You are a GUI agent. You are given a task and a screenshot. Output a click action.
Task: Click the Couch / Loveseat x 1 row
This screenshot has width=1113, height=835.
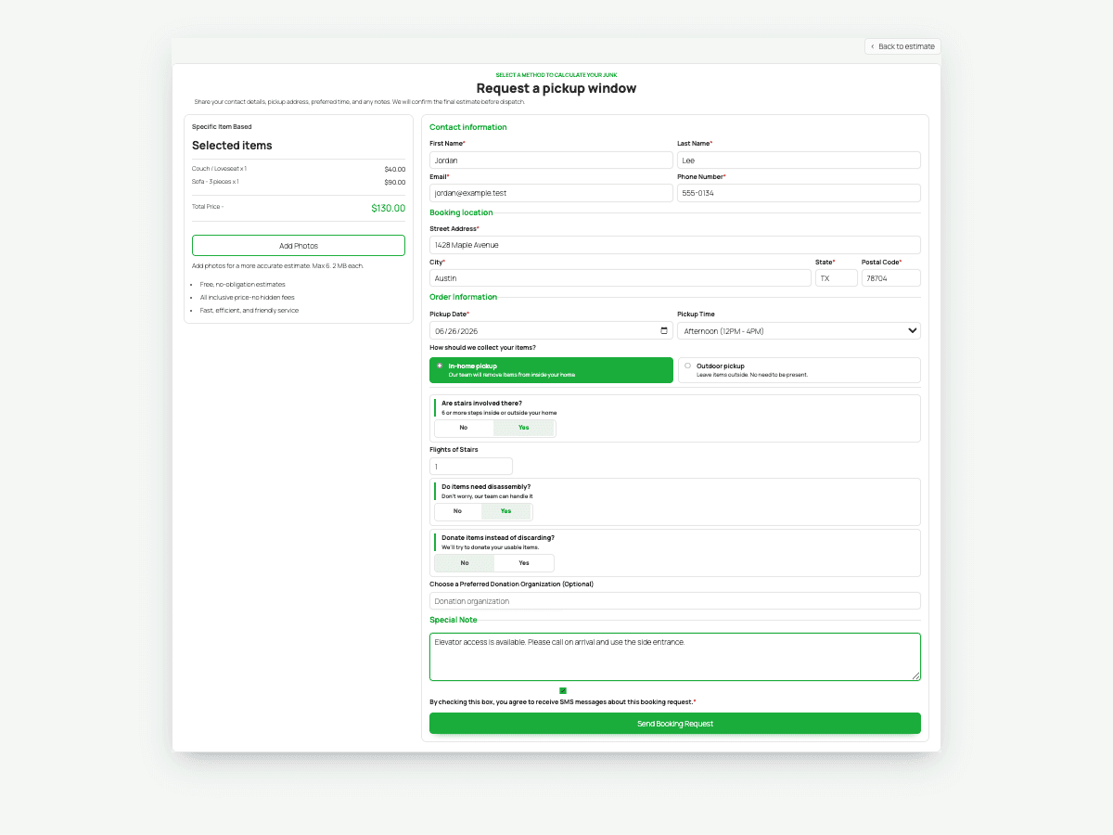[x=299, y=169]
